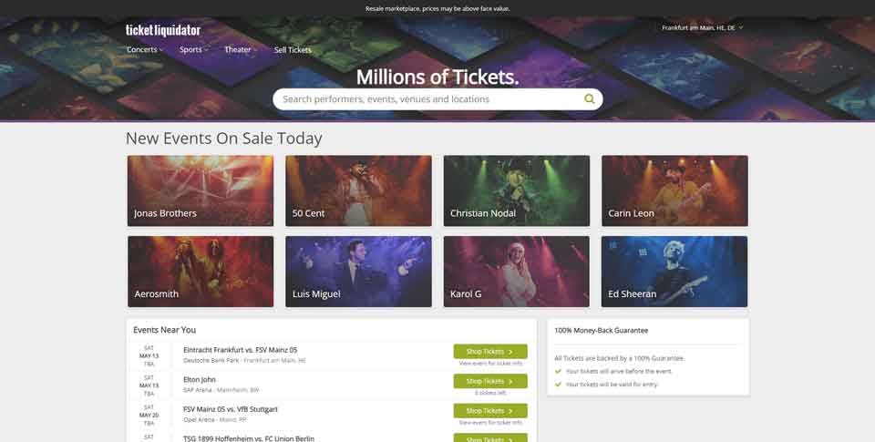The image size is (875, 442).
Task: Click 'Your tickets will arrive before the event'
Action: 619,371
